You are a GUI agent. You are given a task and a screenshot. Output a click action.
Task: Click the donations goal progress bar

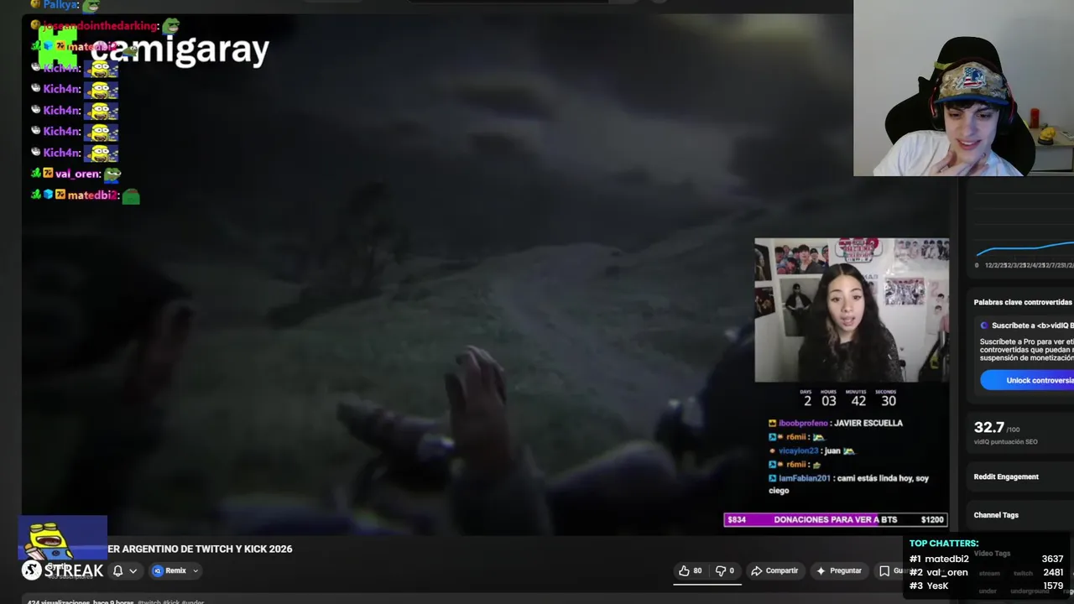click(x=836, y=519)
